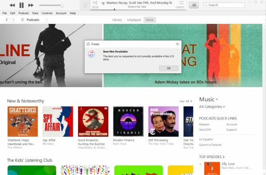Viewport: 266px width, 175px height.
Task: Expand the TOP EPISODES list
Action: click(212, 157)
